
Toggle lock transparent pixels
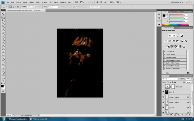(167, 82)
